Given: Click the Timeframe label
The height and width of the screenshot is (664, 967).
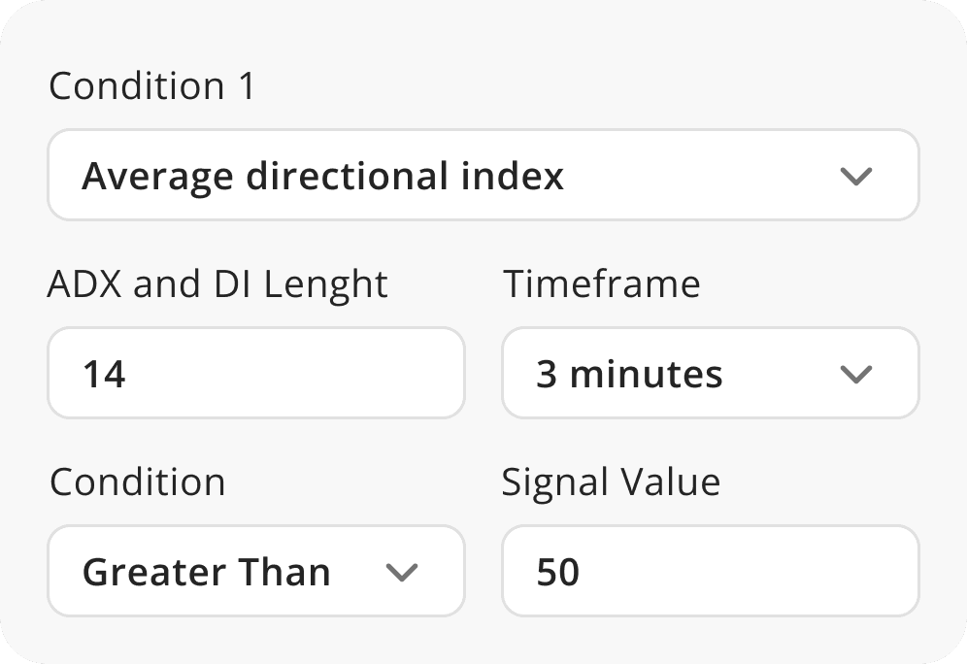Looking at the screenshot, I should 600,284.
